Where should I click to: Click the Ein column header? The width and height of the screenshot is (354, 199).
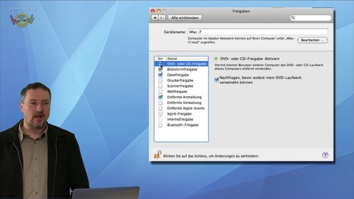[x=160, y=59]
